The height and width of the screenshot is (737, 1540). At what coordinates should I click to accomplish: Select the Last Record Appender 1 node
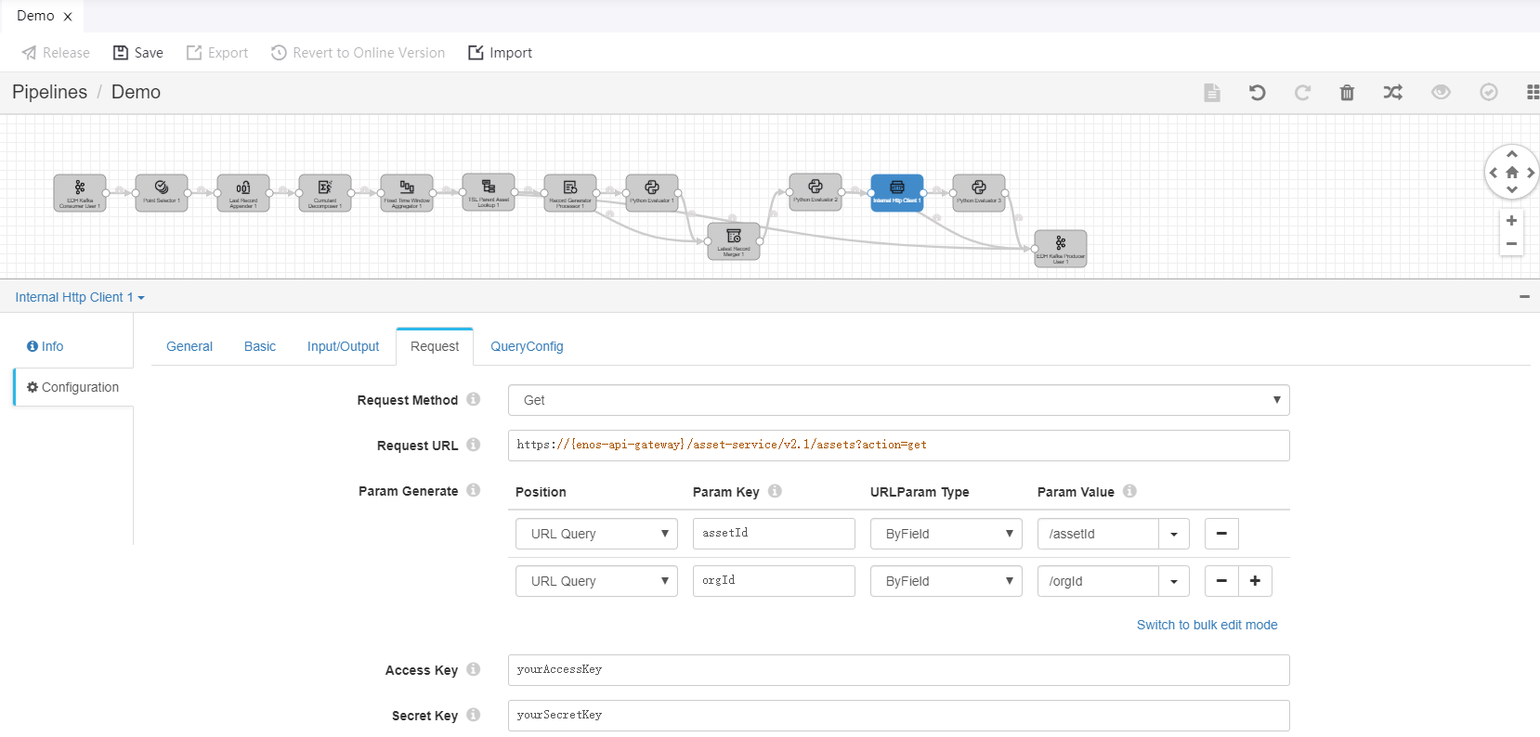pos(243,193)
